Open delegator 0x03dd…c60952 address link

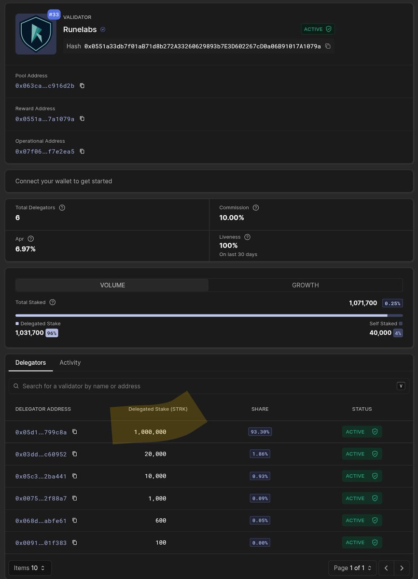(x=41, y=454)
